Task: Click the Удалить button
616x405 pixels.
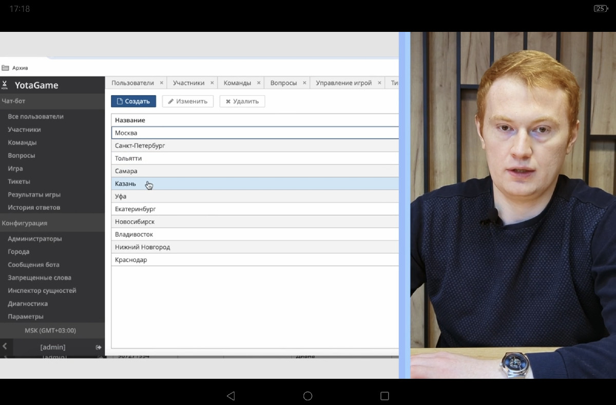Action: point(242,101)
